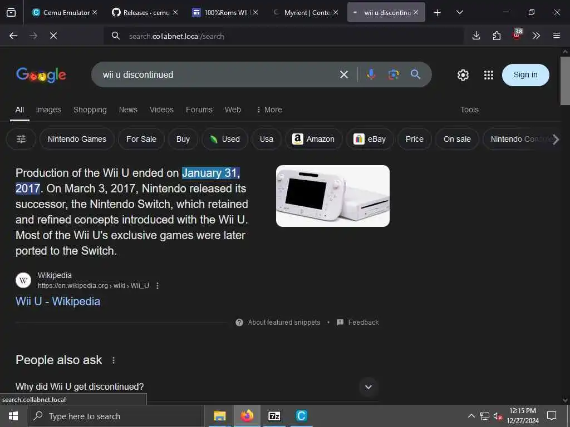Filter by Usa chip
Viewport: 570px width, 427px height.
[x=267, y=139]
